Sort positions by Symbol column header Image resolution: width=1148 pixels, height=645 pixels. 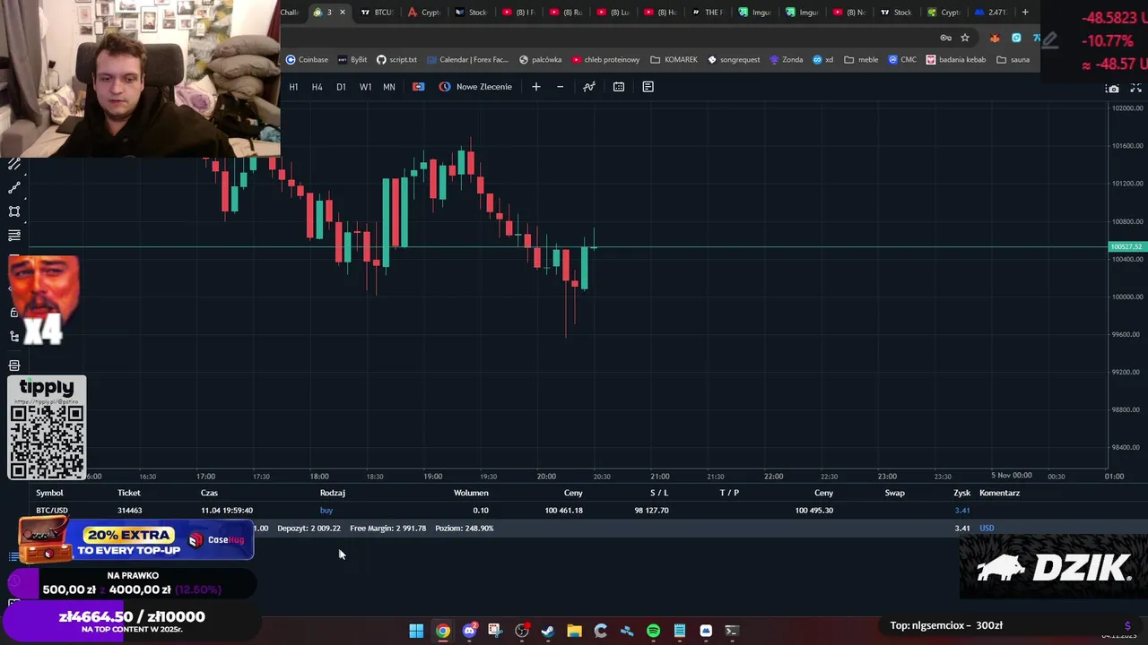[x=49, y=493]
